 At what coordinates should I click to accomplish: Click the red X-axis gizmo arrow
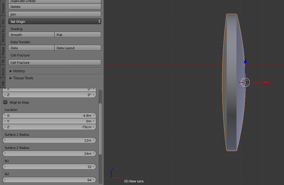coord(267,83)
